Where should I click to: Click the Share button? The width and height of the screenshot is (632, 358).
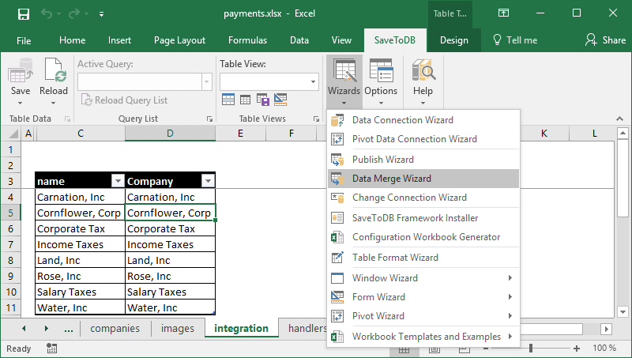point(606,40)
